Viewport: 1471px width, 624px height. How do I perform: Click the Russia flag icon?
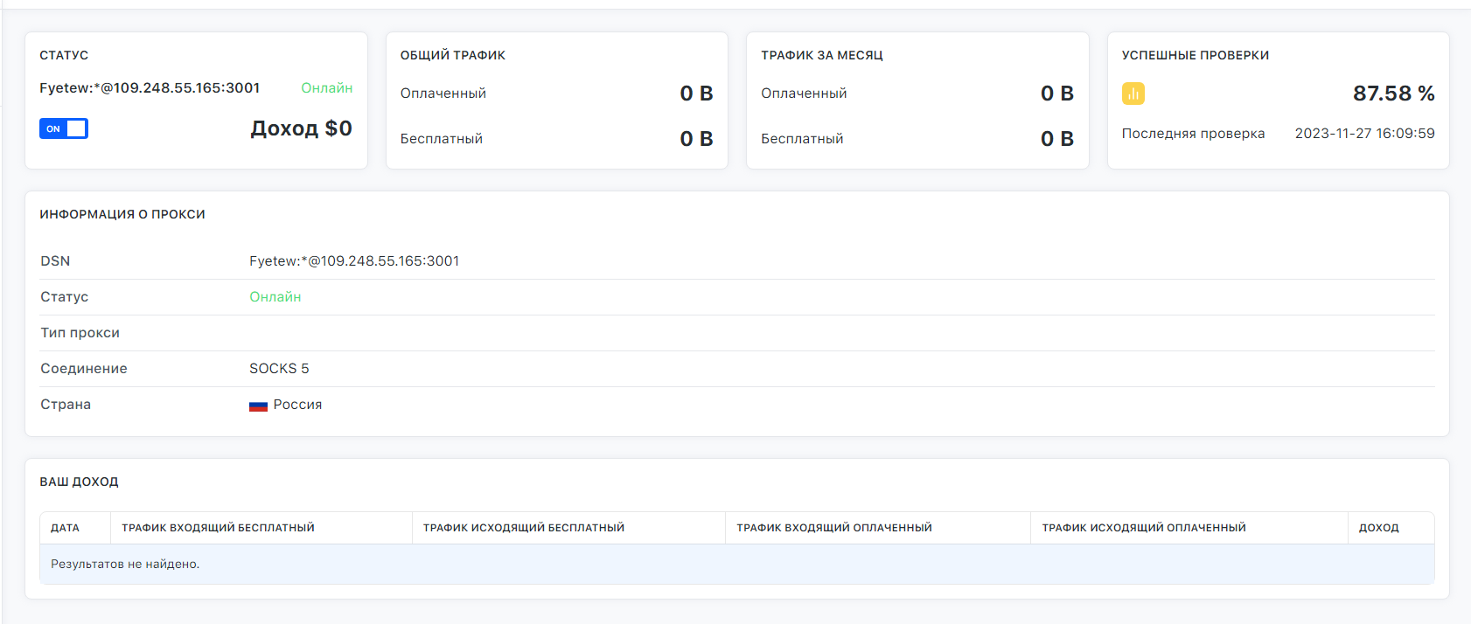(x=258, y=406)
